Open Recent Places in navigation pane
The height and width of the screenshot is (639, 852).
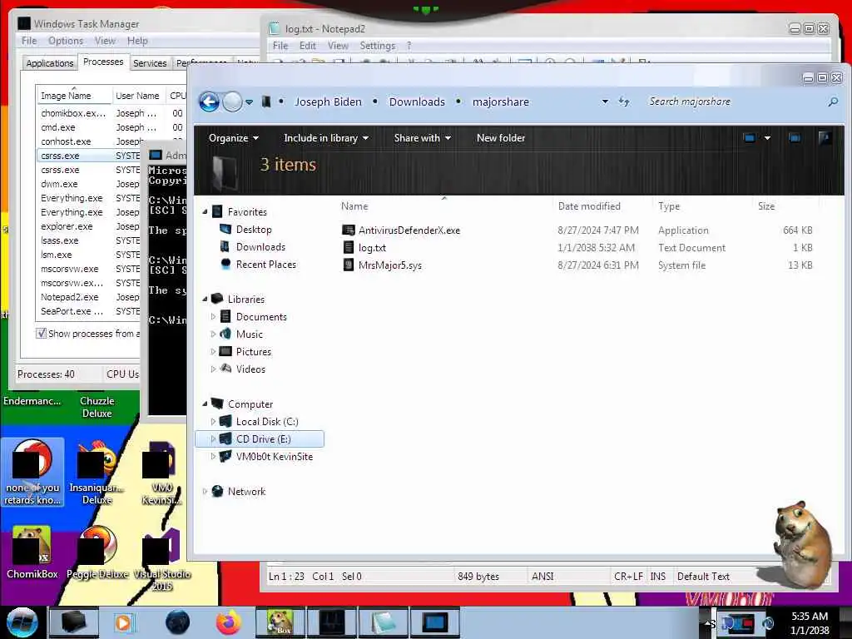(265, 264)
